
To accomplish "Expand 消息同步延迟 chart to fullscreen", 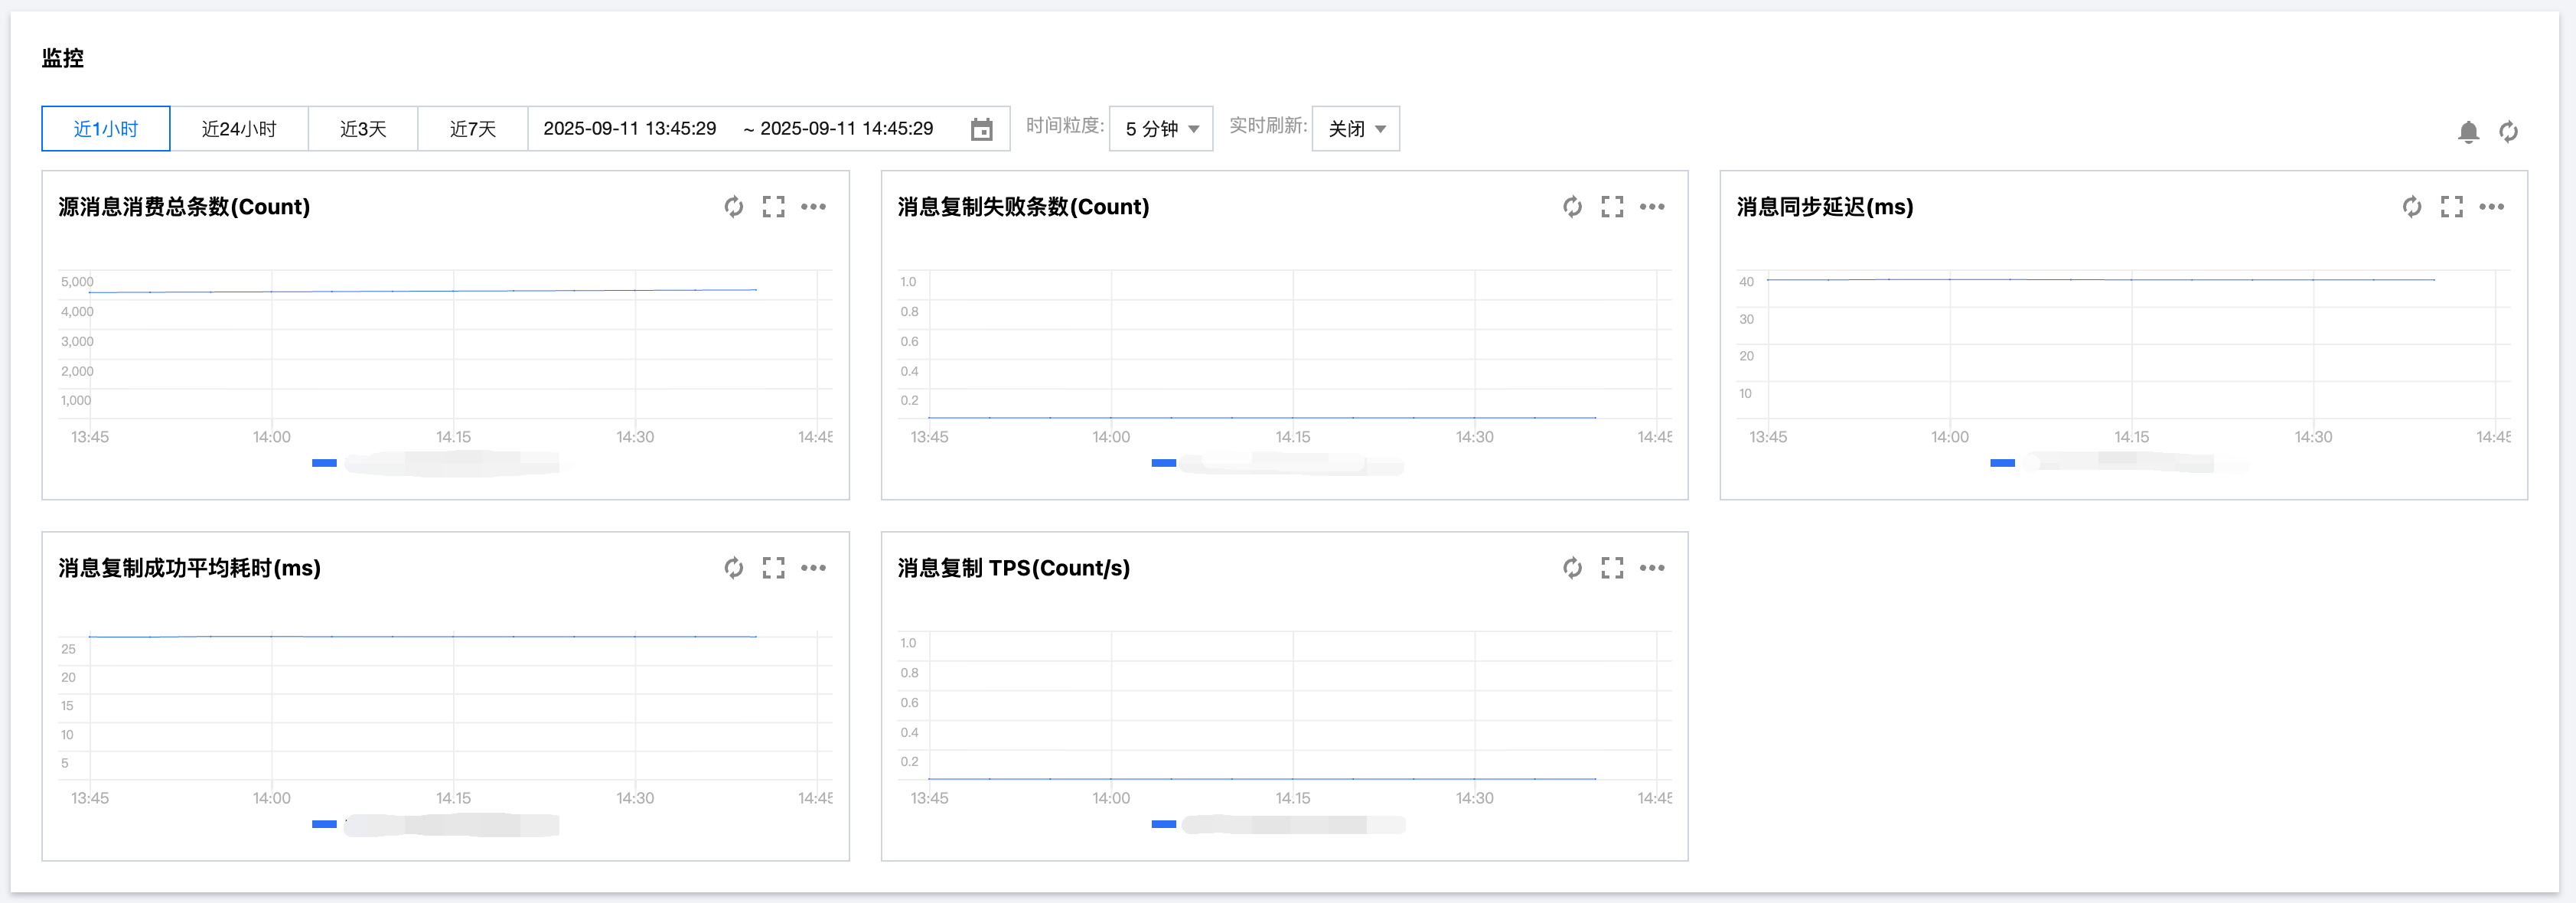I will pos(2451,207).
